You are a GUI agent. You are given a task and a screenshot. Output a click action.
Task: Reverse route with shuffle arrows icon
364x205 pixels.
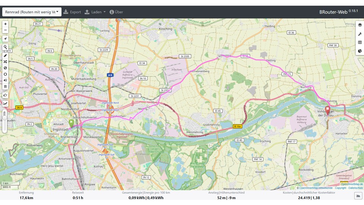[x=5, y=62]
